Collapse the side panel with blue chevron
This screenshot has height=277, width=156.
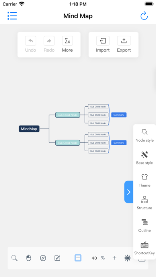point(129,192)
